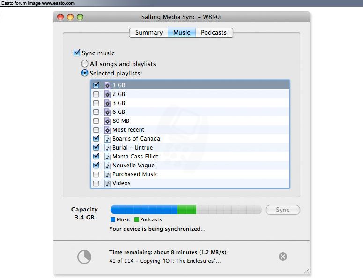Image resolution: width=363 pixels, height=279 pixels.
Task: Click the blue music part of capacity bar
Action: [144, 210]
